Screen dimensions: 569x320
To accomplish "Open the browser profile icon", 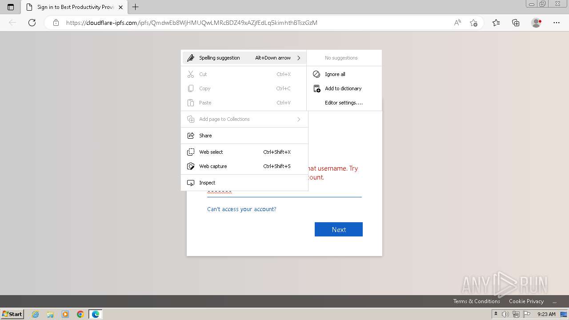I will coord(537,23).
